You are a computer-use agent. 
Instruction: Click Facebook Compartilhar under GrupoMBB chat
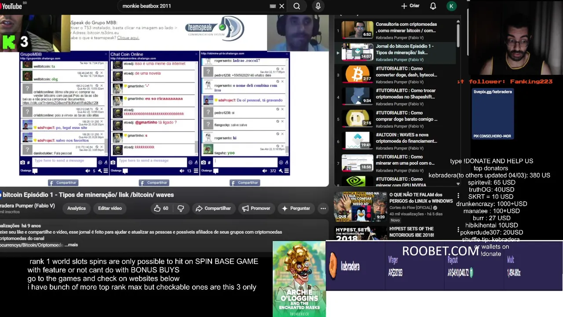[x=63, y=183]
